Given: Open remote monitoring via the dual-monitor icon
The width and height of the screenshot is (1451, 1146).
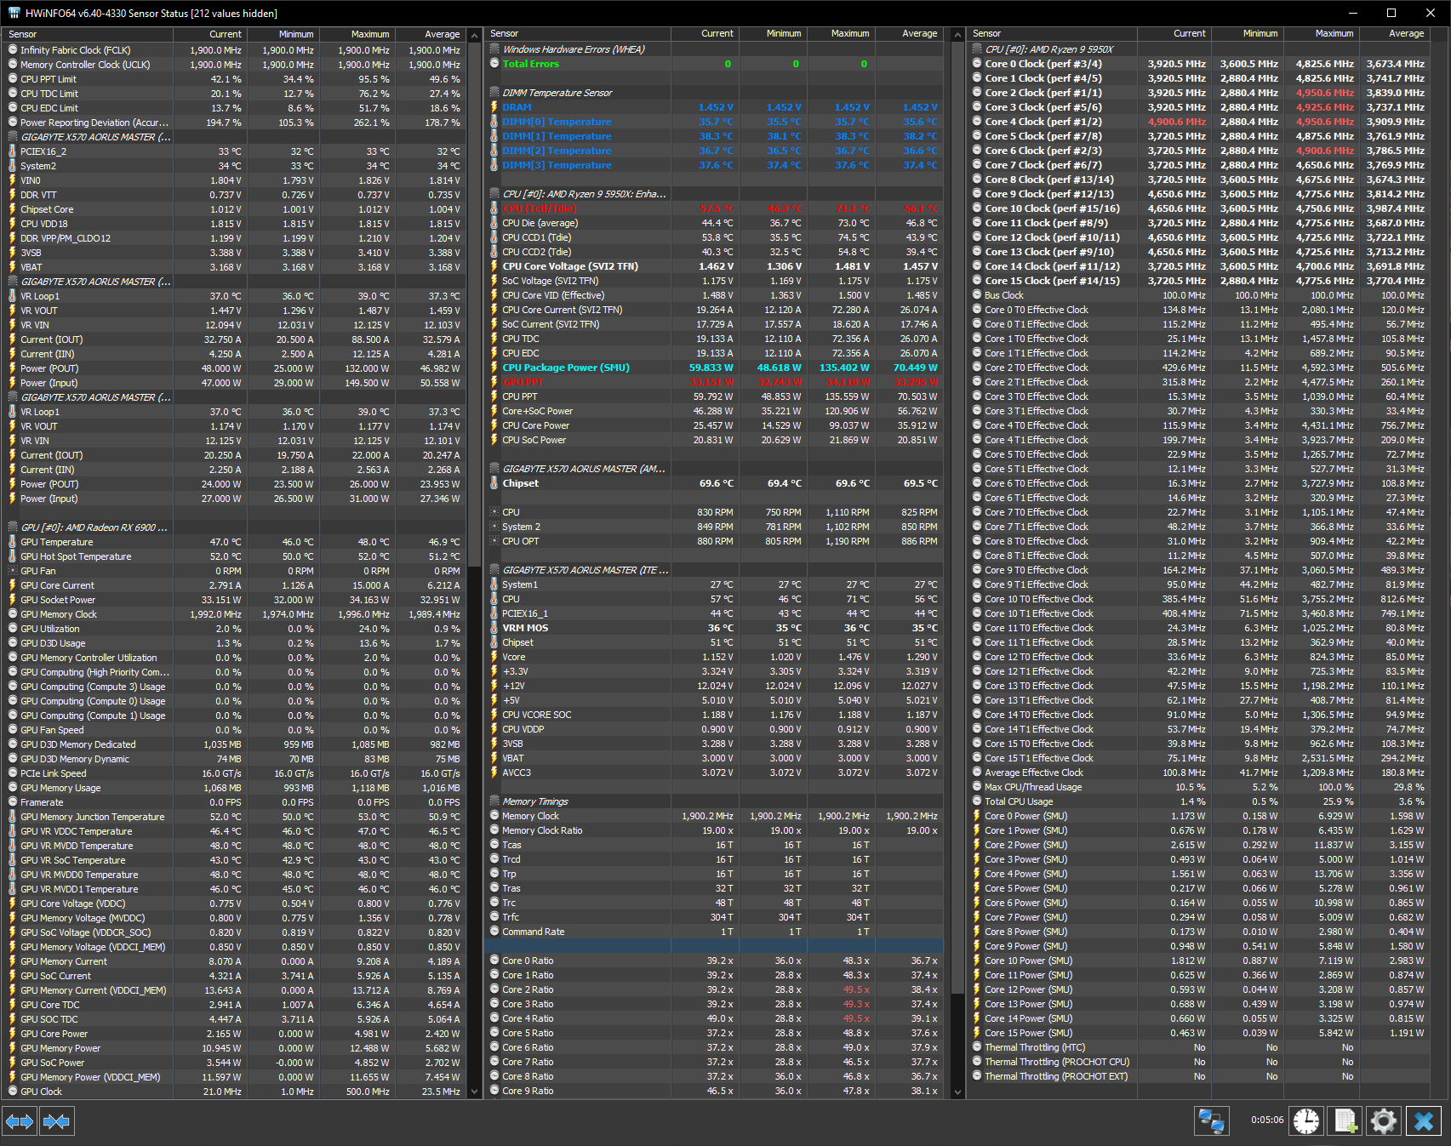Looking at the screenshot, I should click(1212, 1120).
